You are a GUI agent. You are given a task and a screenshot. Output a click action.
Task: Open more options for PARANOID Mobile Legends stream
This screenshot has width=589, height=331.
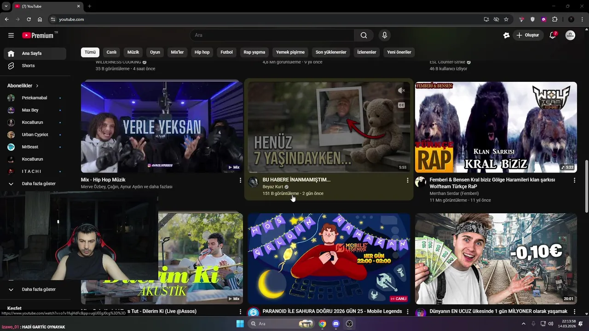(407, 312)
